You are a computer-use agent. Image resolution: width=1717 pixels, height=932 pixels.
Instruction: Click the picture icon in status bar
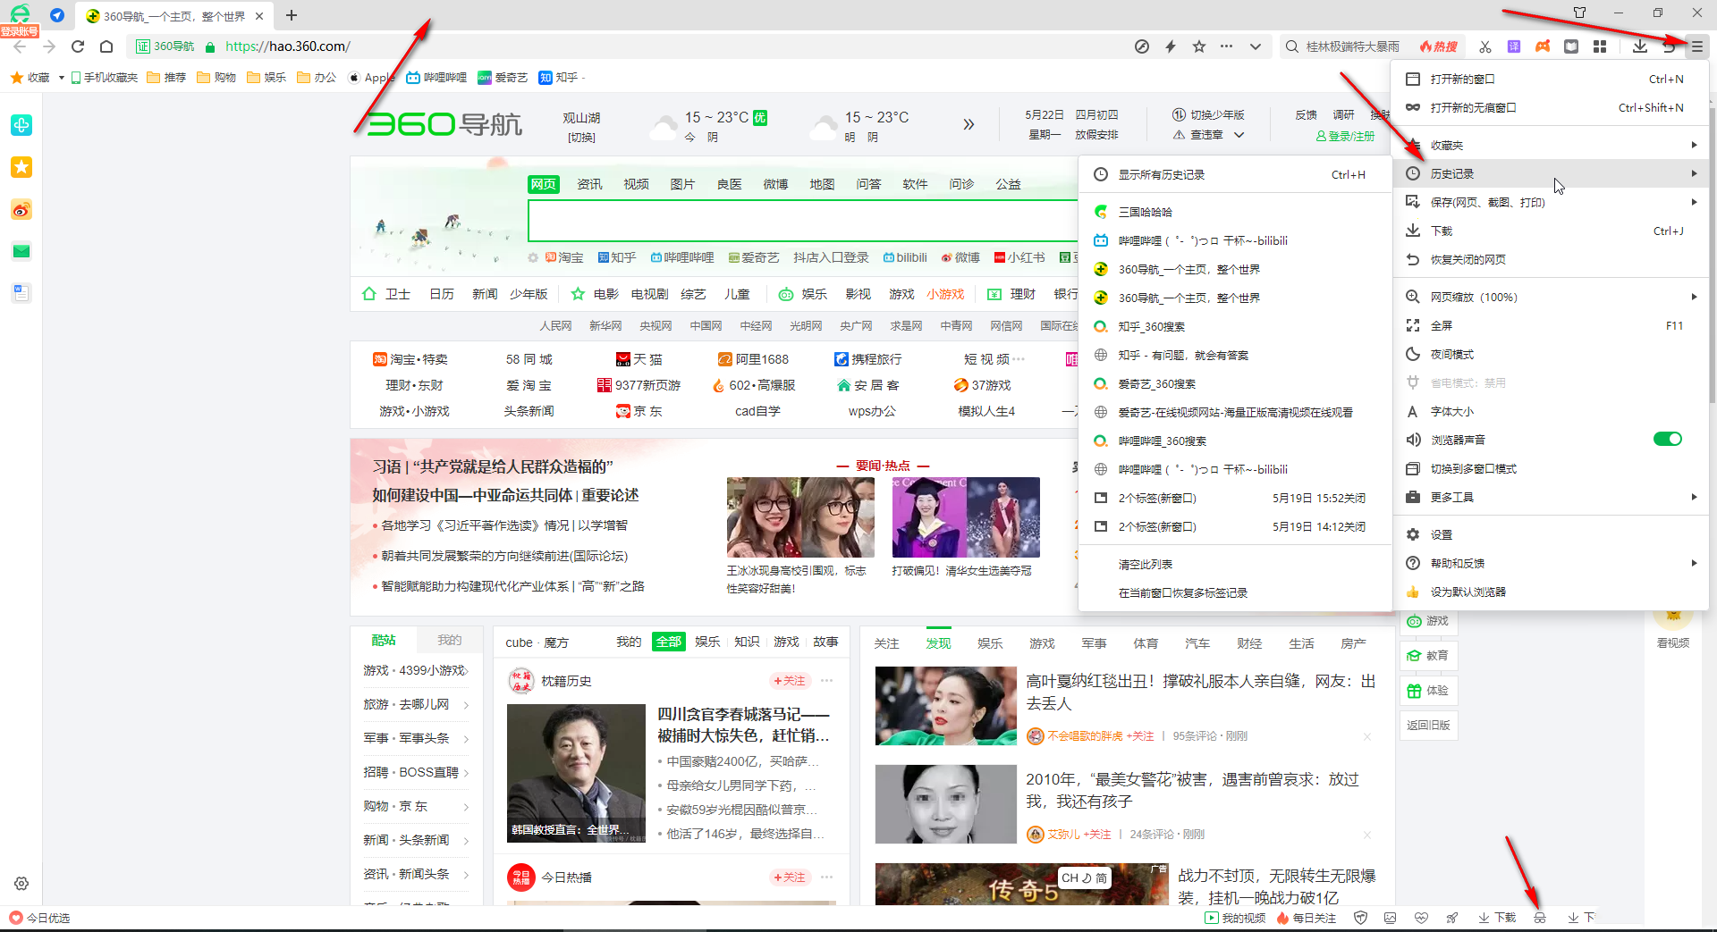coord(1390,918)
